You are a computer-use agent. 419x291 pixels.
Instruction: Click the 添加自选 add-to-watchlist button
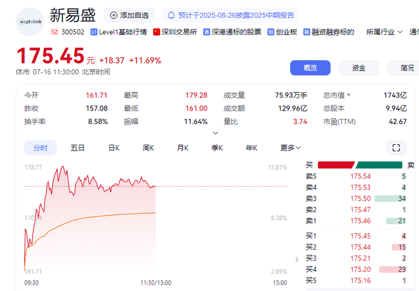pos(130,15)
